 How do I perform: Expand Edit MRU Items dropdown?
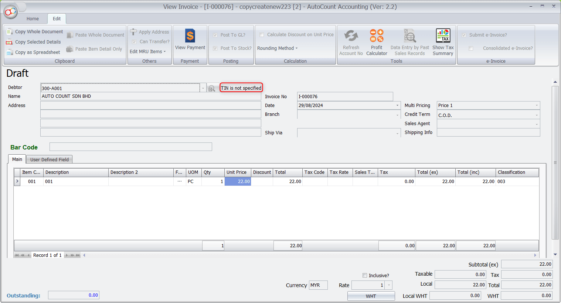click(147, 52)
